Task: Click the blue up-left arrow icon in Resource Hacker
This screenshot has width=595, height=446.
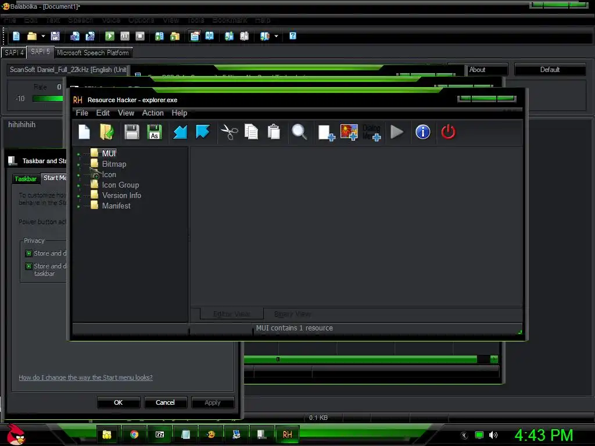Action: [203, 132]
